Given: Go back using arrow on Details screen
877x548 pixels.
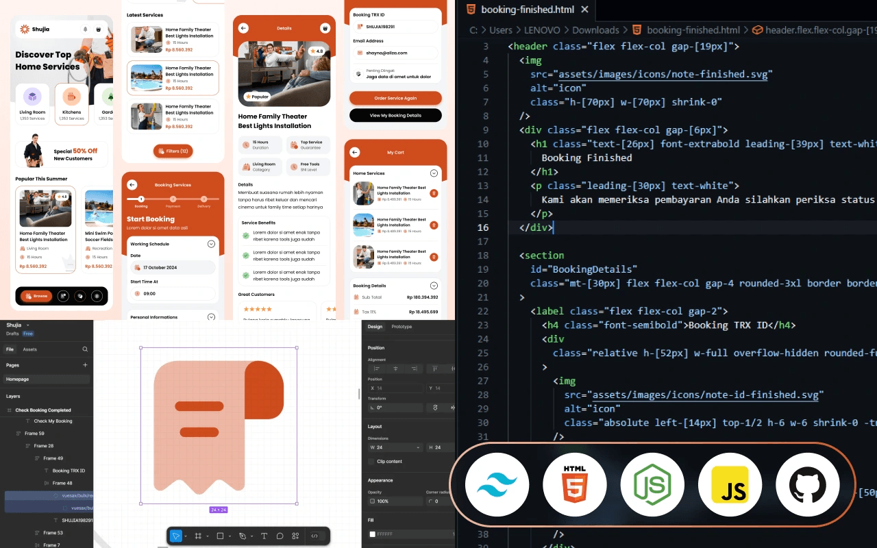Looking at the screenshot, I should tap(243, 28).
